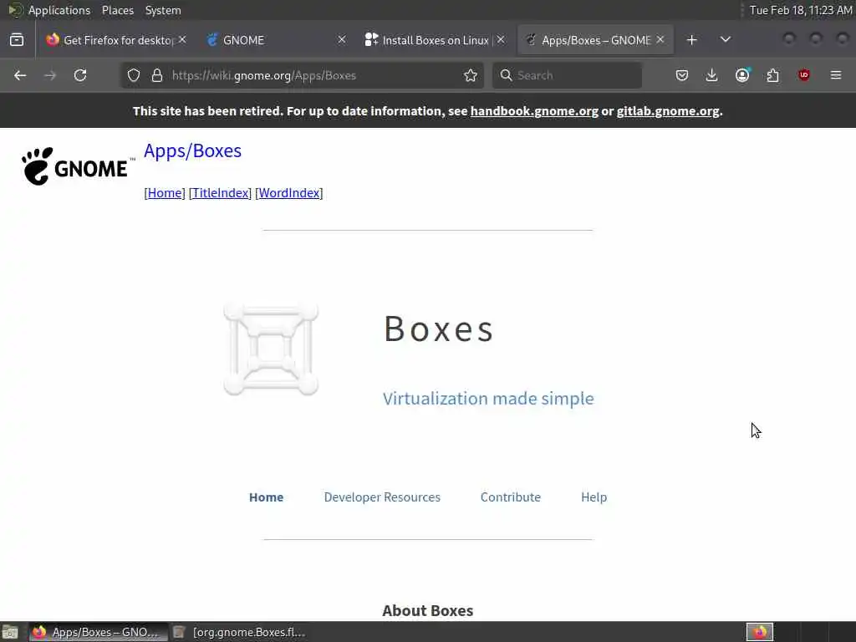856x642 pixels.
Task: Open the WordIndex link
Action: pos(288,193)
